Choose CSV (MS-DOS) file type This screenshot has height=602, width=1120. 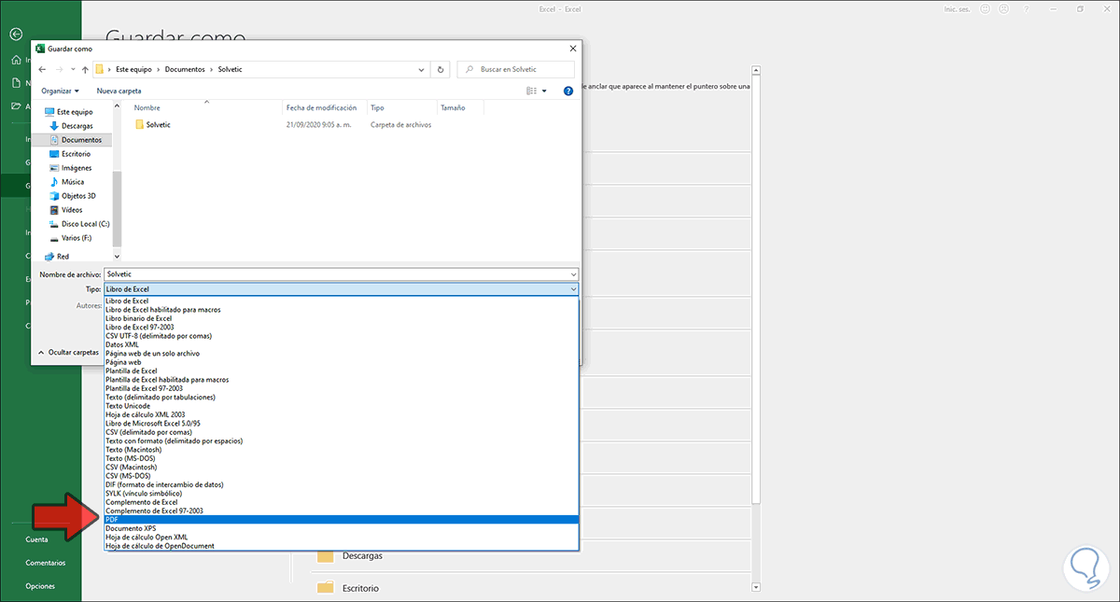click(342, 476)
